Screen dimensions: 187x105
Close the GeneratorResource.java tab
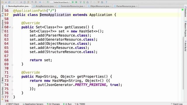coord(85,6)
